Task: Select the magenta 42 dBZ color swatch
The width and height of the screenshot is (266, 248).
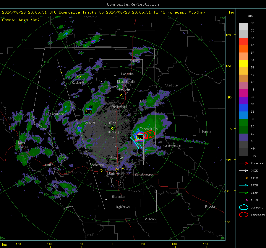Action: click(244, 93)
